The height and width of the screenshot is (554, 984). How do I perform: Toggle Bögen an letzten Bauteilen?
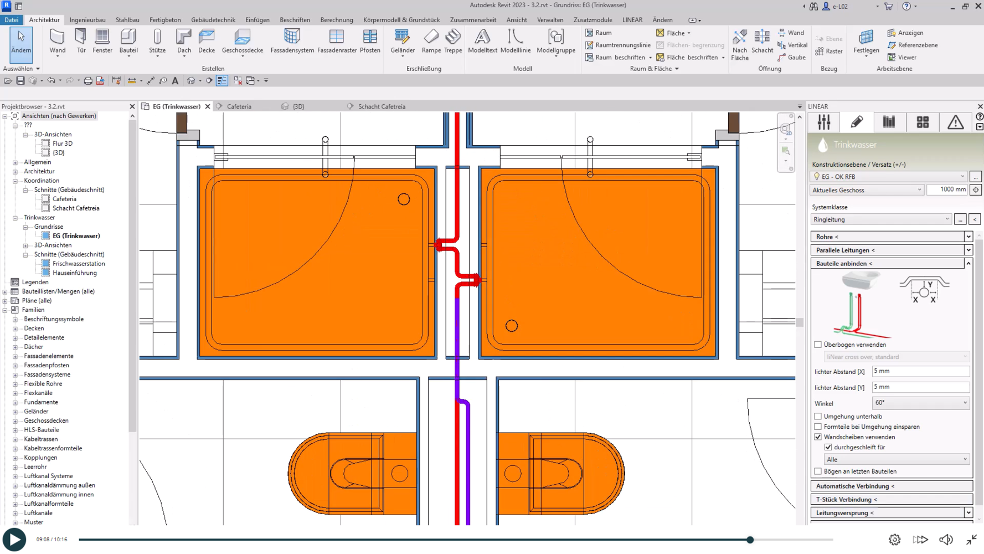pos(818,471)
